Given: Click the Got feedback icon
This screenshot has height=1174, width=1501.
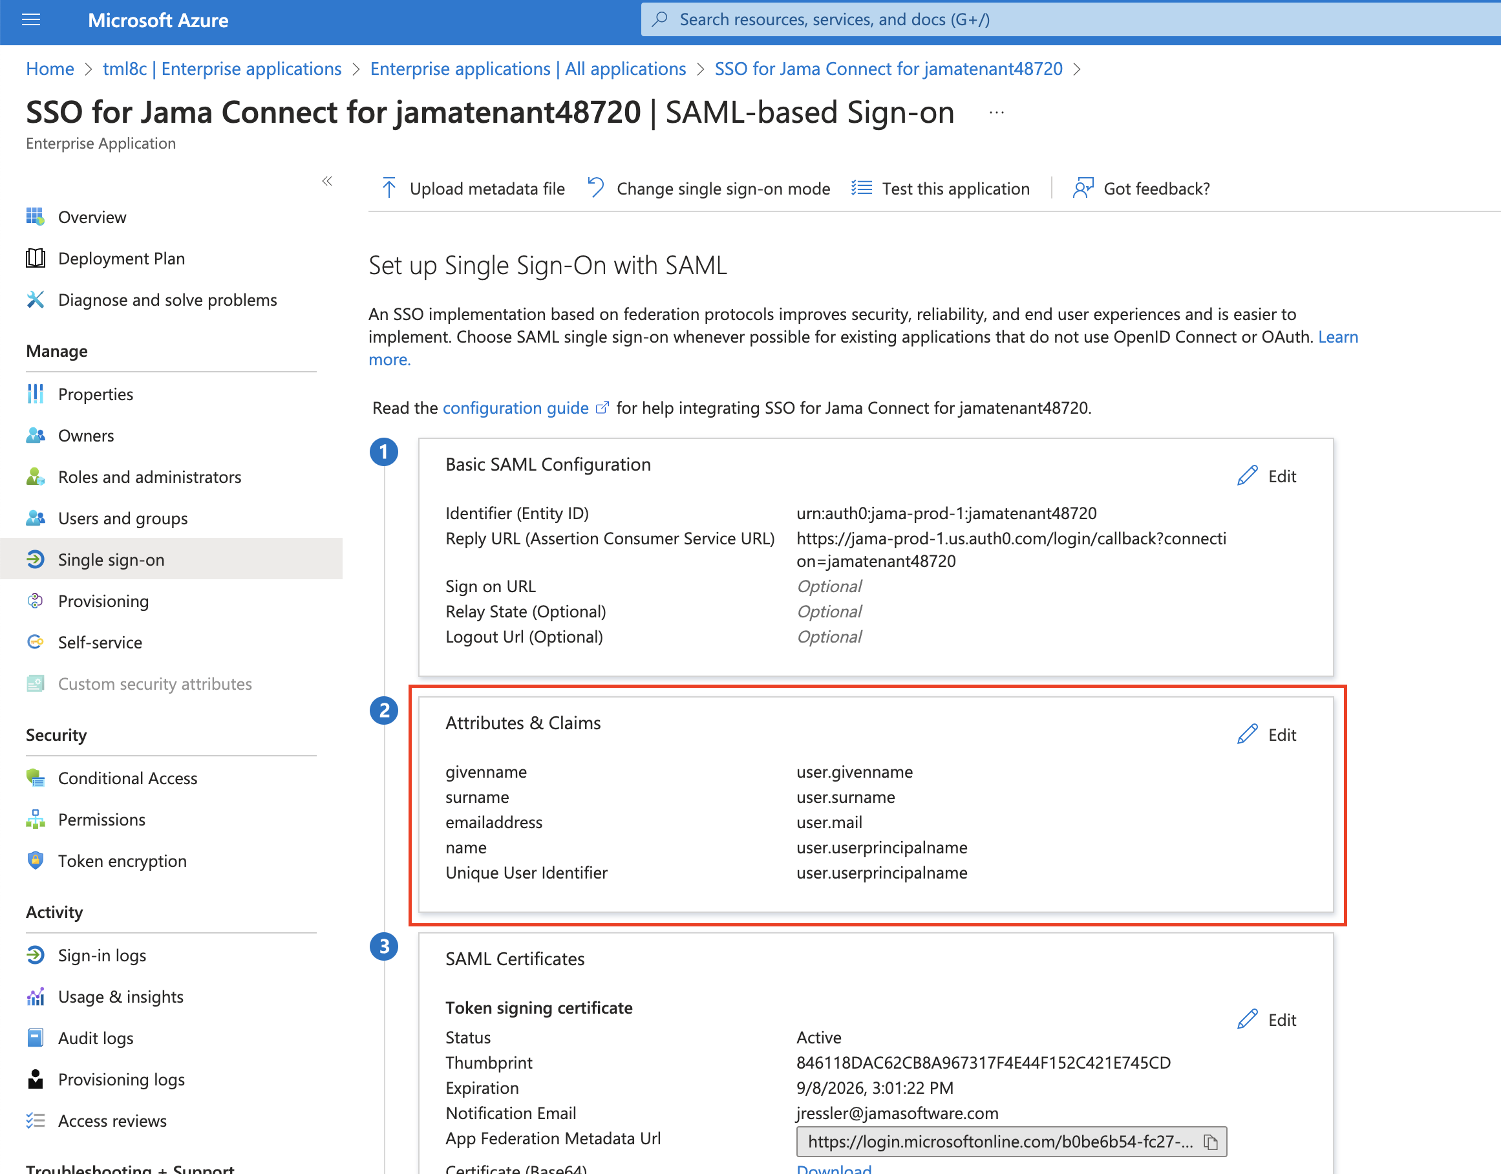Looking at the screenshot, I should click(1083, 187).
